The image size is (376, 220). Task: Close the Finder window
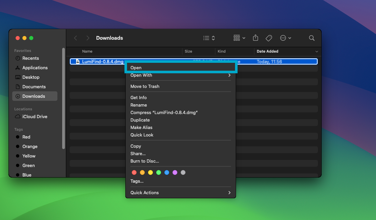(18, 38)
